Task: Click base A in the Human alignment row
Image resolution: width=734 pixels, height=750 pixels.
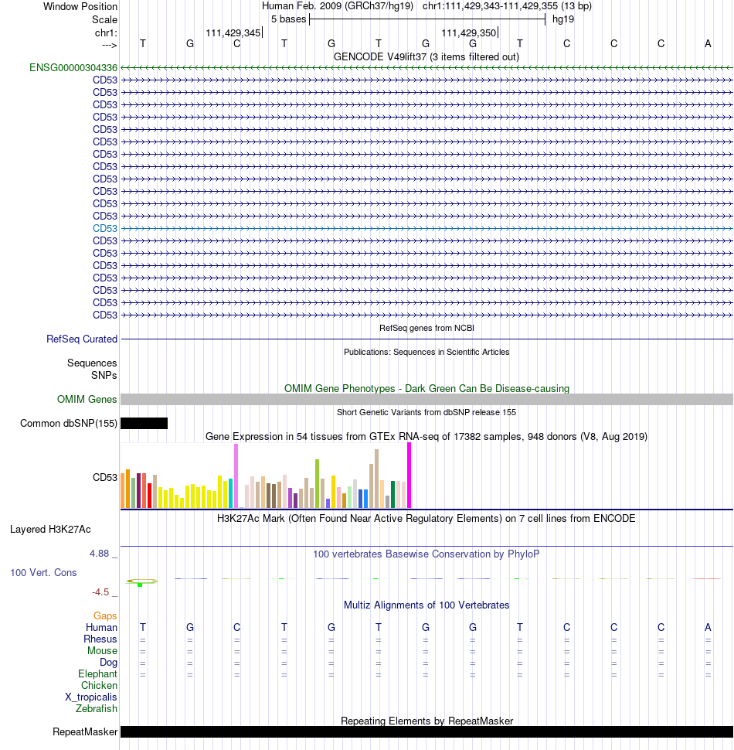Action: [708, 627]
